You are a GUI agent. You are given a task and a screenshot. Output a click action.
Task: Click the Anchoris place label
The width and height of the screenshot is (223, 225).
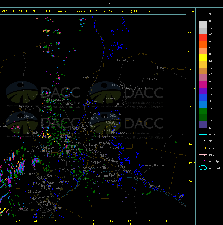63,182
